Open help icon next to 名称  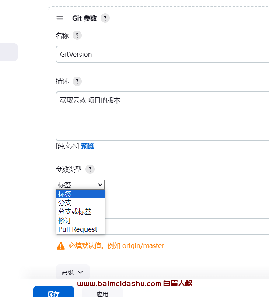pos(77,35)
